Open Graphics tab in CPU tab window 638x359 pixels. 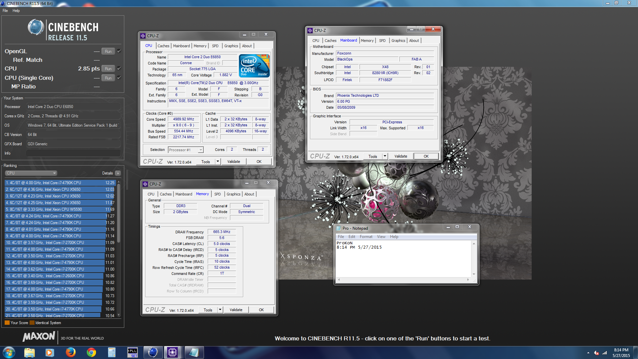click(231, 46)
